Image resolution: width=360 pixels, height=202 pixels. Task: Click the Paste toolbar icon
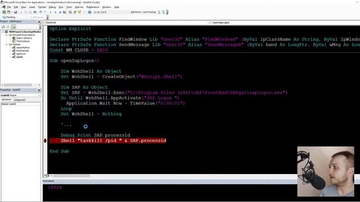click(x=30, y=12)
